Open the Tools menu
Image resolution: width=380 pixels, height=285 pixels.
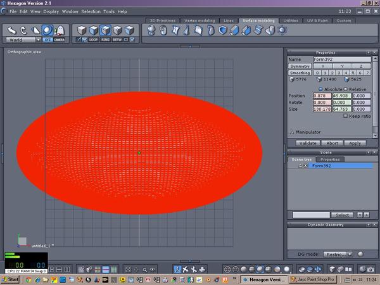109,11
